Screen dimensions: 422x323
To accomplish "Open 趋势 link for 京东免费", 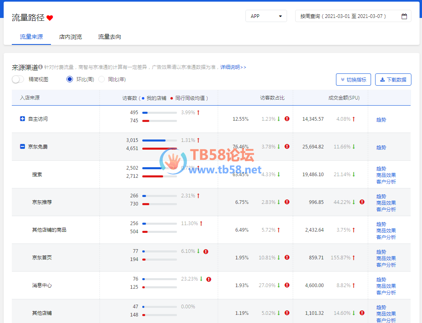I will [x=381, y=148].
